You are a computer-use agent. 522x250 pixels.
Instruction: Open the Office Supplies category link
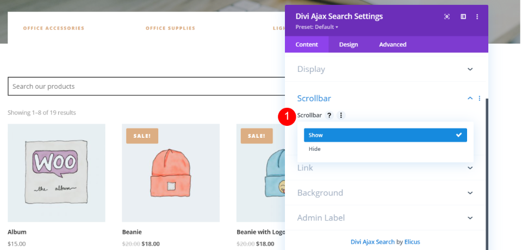pos(170,28)
